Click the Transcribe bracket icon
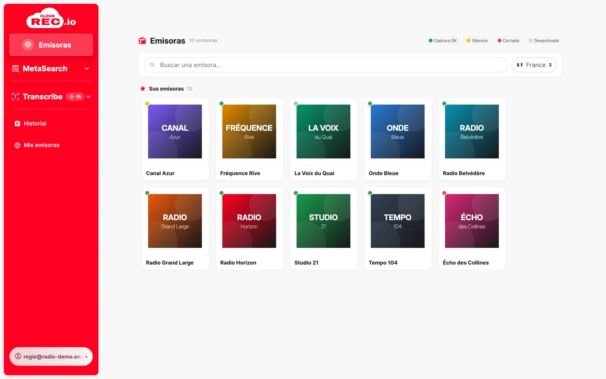This screenshot has width=606, height=379. point(15,97)
